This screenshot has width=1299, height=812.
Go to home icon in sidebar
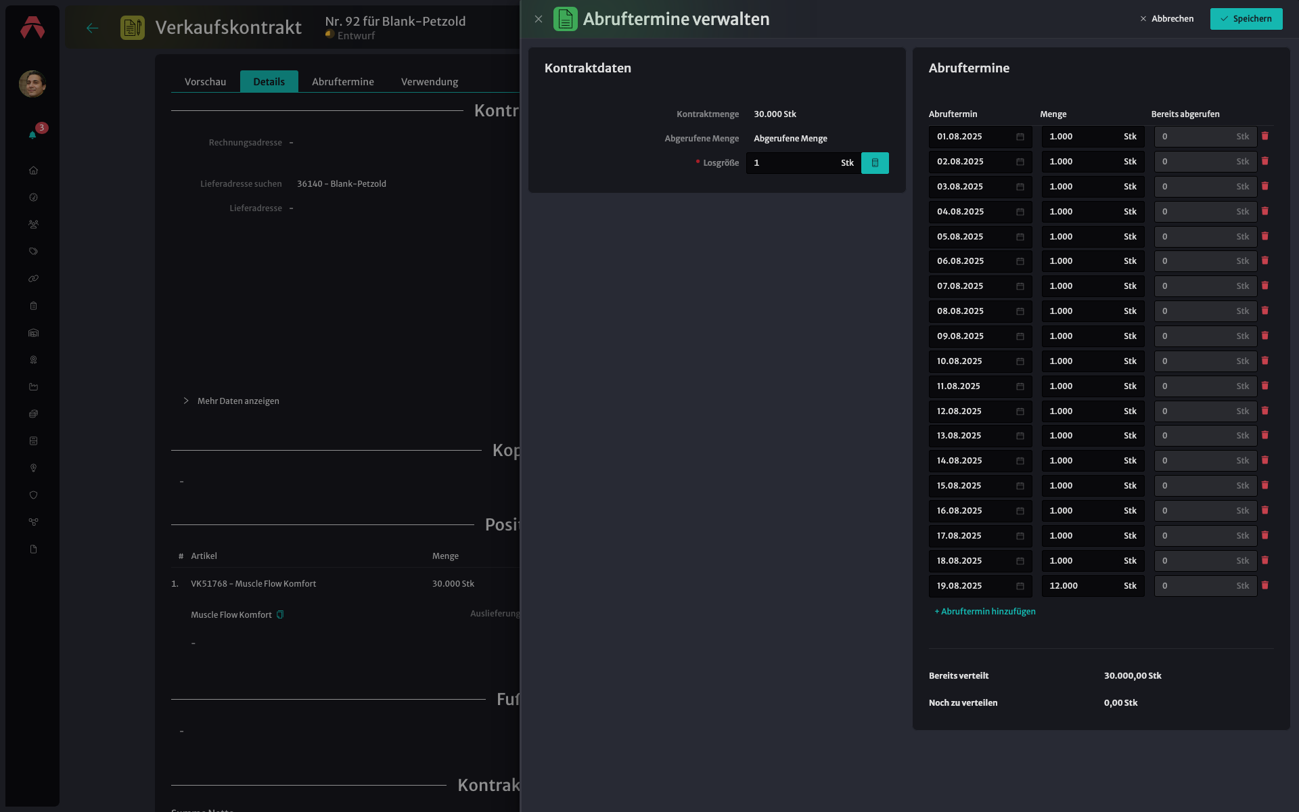(x=33, y=171)
